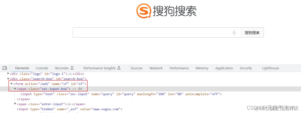Click the flask icon next to Performance insights

click(x=119, y=68)
